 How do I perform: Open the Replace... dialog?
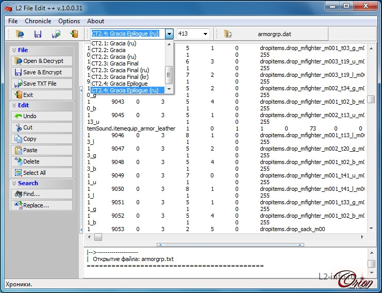pos(42,205)
